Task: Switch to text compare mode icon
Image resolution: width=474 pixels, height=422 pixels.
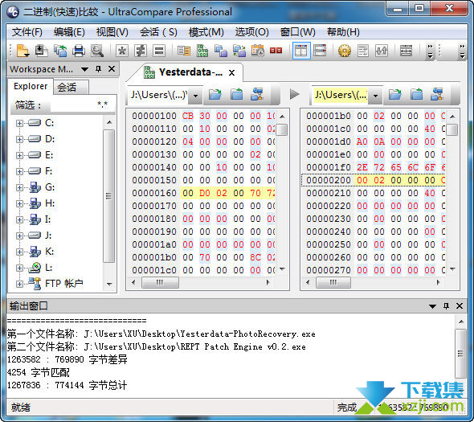Action: pyautogui.click(x=184, y=51)
